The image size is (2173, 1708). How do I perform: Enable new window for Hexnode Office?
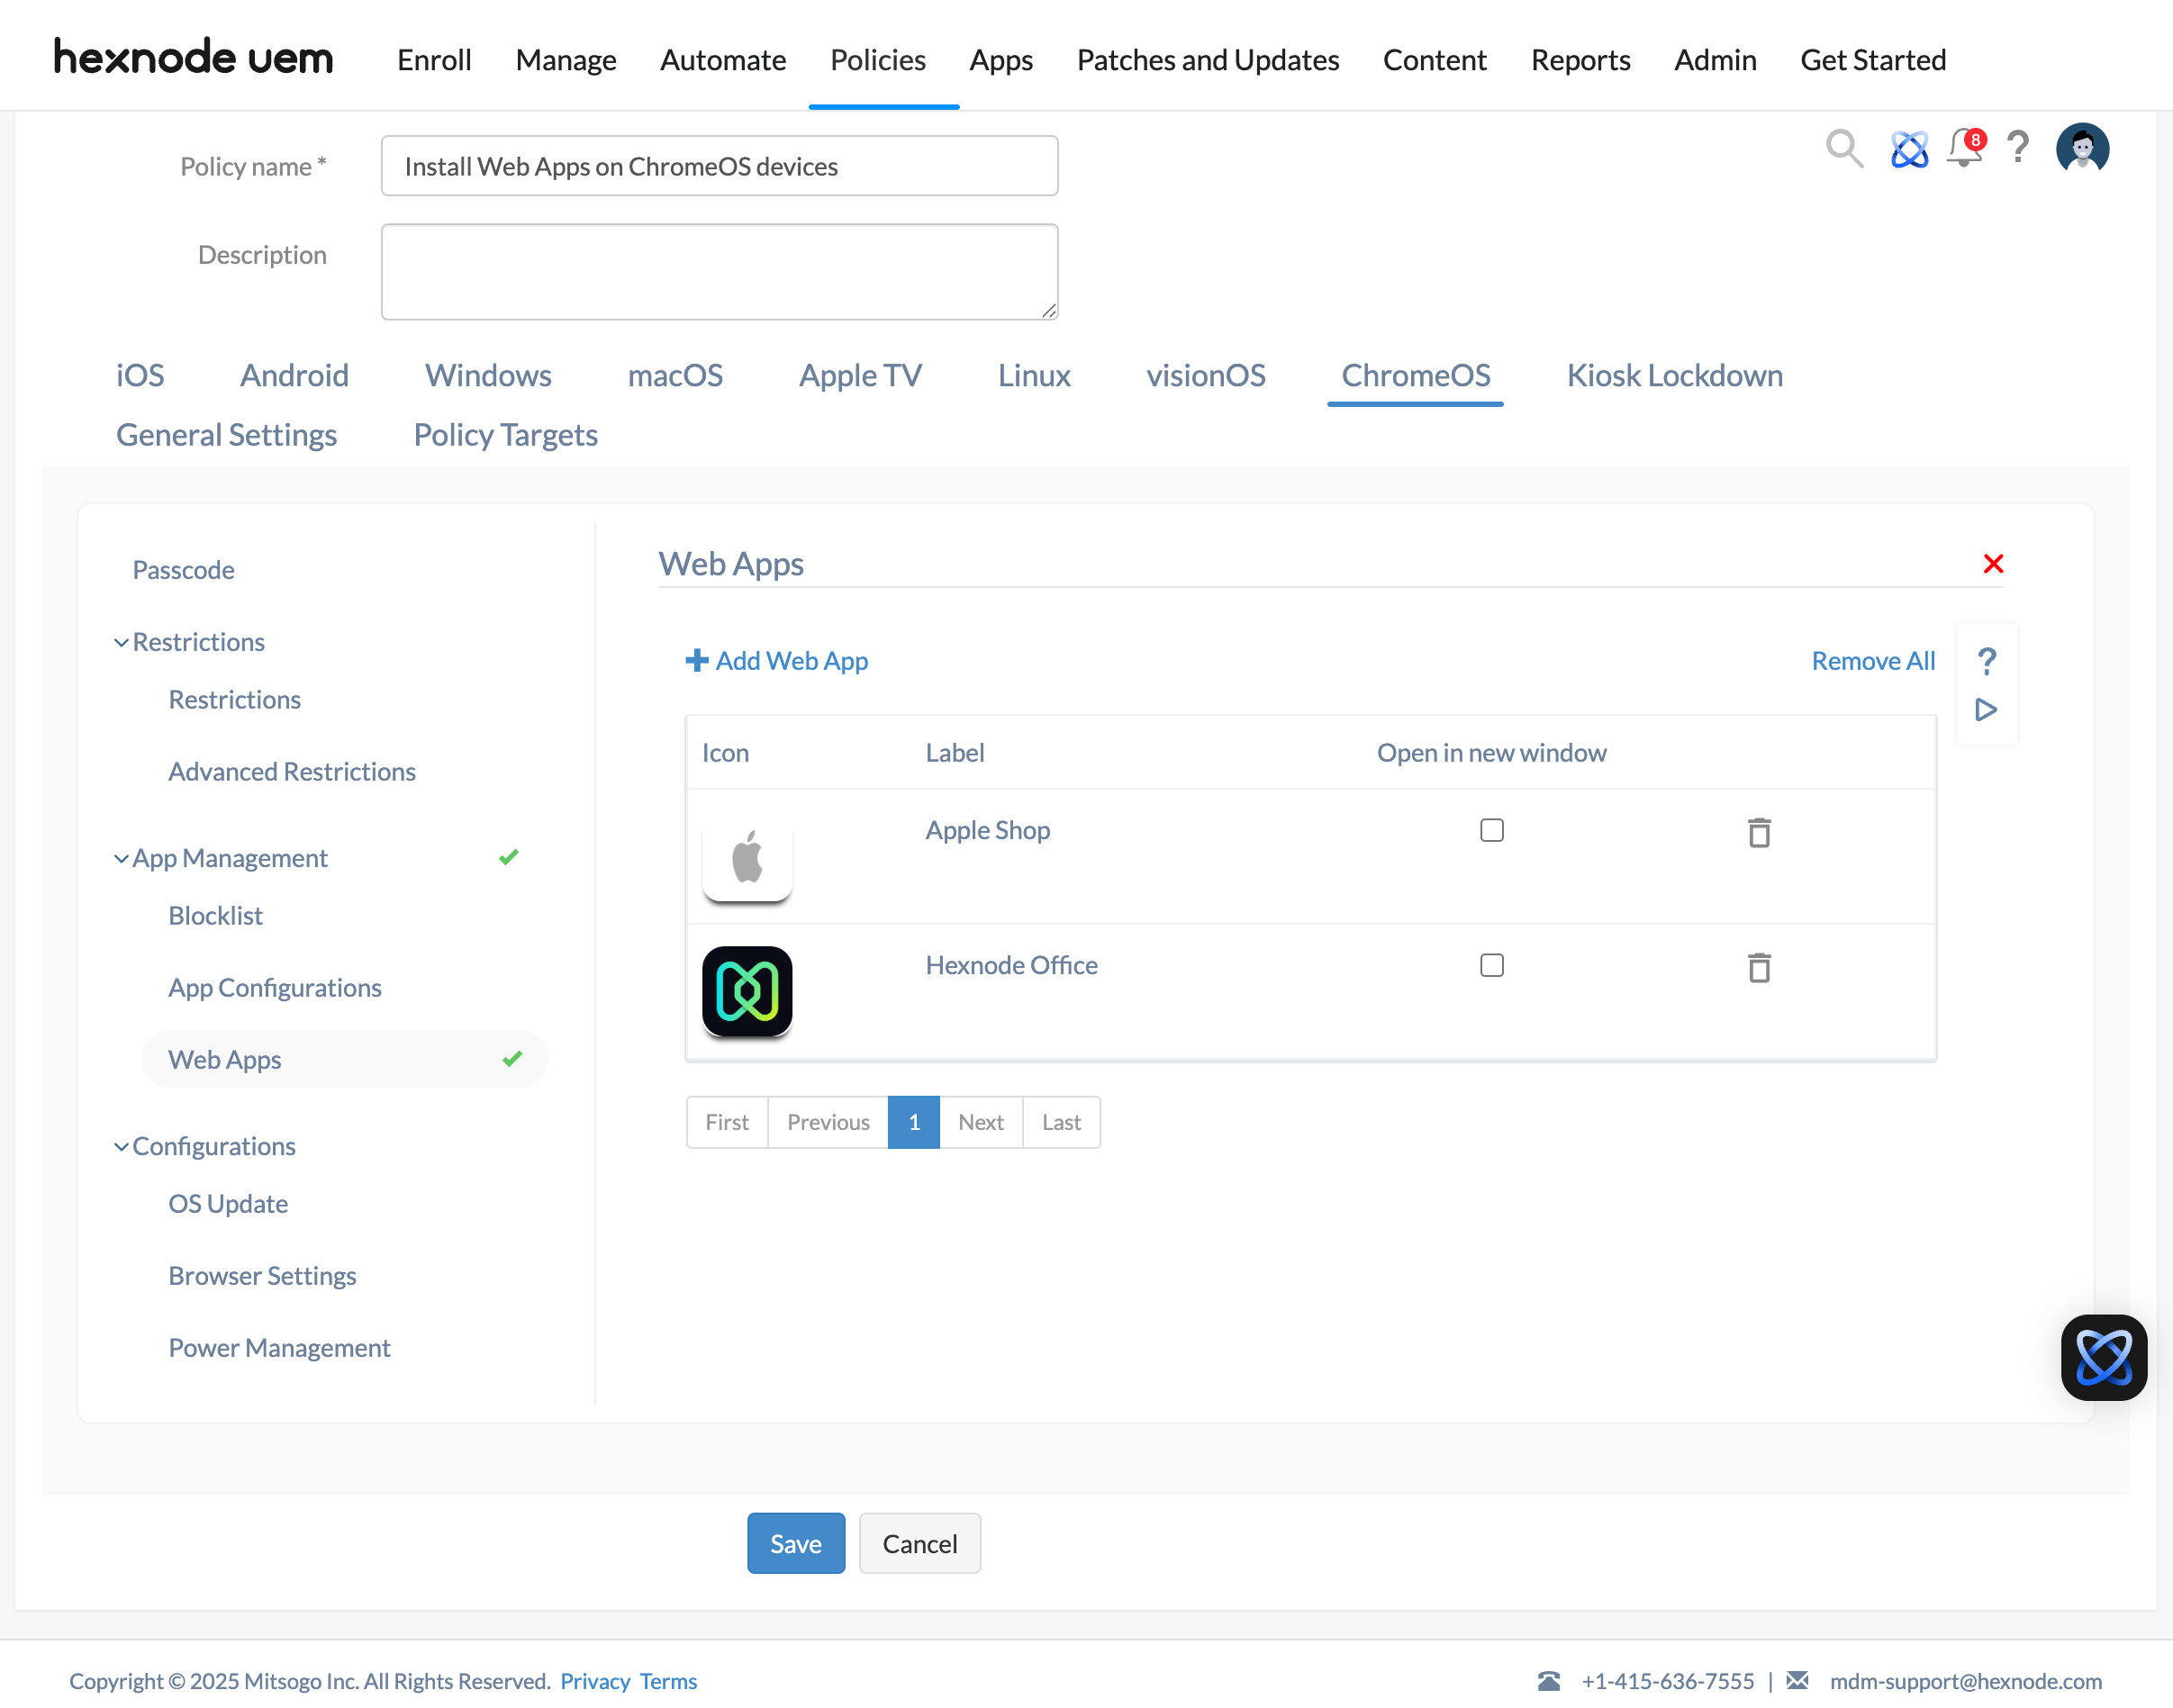point(1491,965)
